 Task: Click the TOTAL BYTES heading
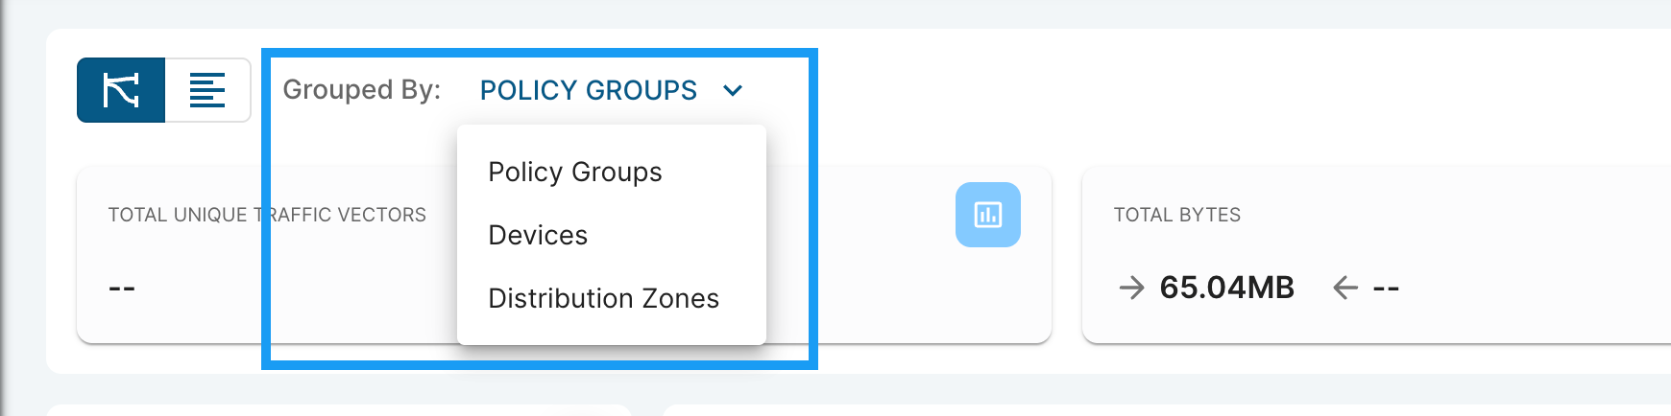coord(1176,215)
